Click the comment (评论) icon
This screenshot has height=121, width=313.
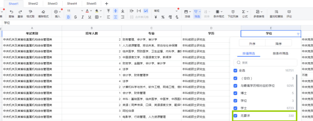pos(289,12)
